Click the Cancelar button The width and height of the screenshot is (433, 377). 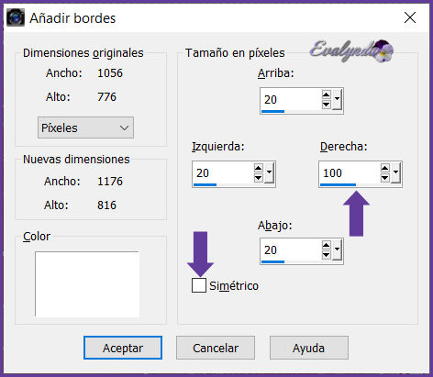click(216, 348)
